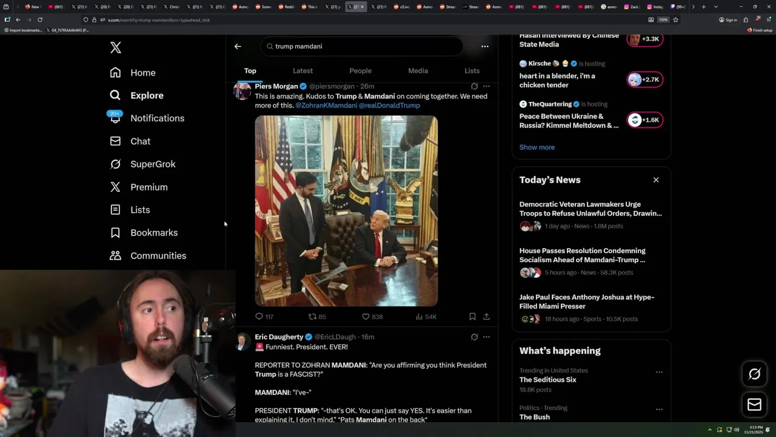This screenshot has height=437, width=776.
Task: Open more menu on Eric Daugherty's post
Action: [x=486, y=337]
